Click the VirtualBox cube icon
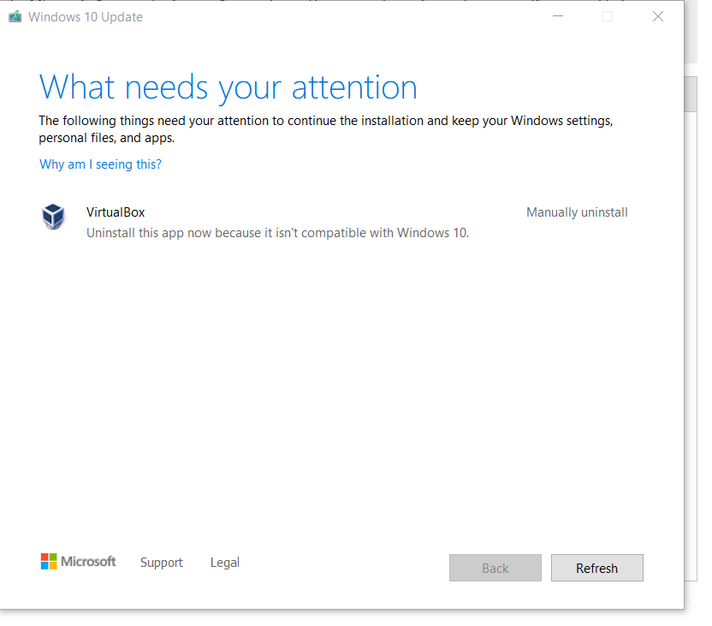The image size is (712, 626). pyautogui.click(x=53, y=217)
